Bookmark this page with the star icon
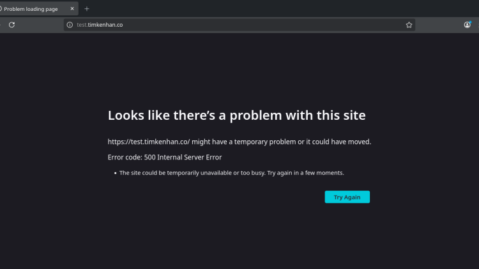479x269 pixels. click(x=409, y=25)
